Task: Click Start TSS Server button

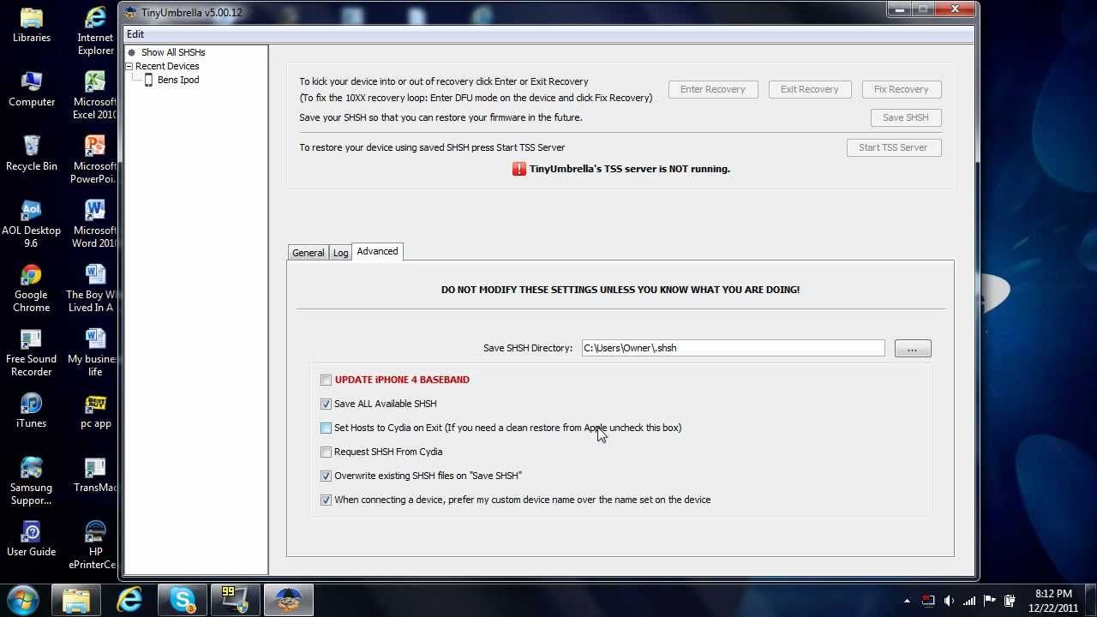Action: [x=893, y=147]
